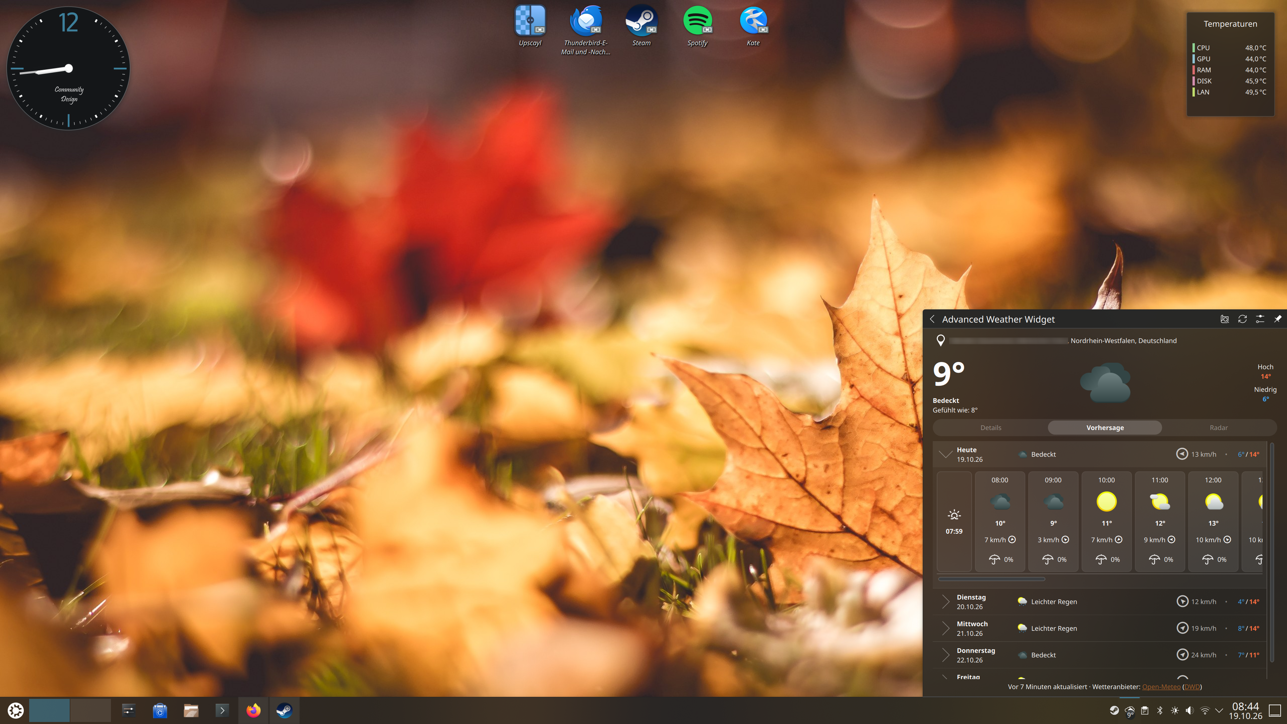Viewport: 1287px width, 724px height.
Task: Click the hourly forecast horizontal scrollbar
Action: pos(991,579)
